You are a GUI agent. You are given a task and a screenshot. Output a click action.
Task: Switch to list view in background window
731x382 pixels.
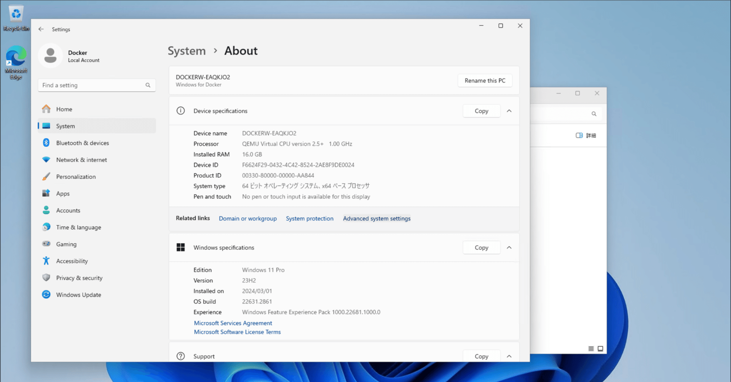tap(591, 349)
